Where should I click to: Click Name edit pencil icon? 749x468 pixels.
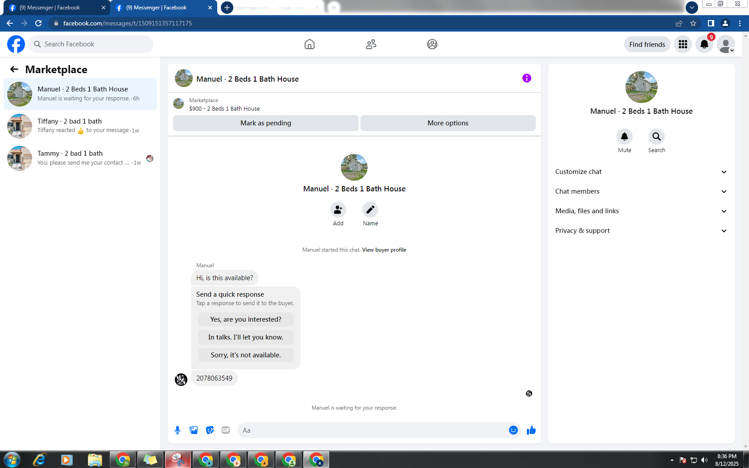coord(370,210)
